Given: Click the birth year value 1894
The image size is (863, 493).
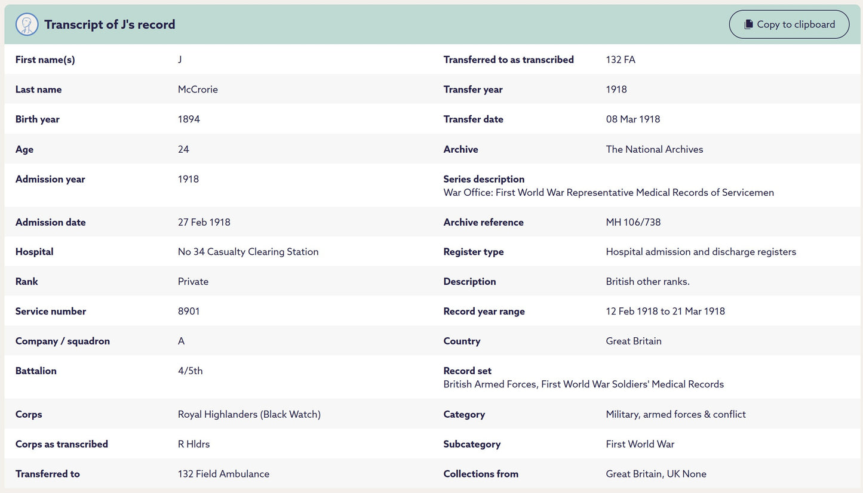Looking at the screenshot, I should tap(189, 119).
